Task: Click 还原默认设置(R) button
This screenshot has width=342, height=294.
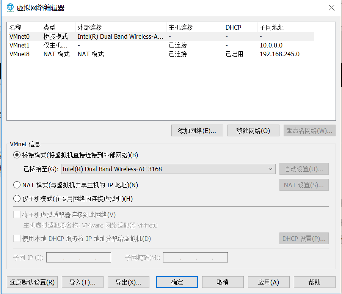Action: click(32, 282)
